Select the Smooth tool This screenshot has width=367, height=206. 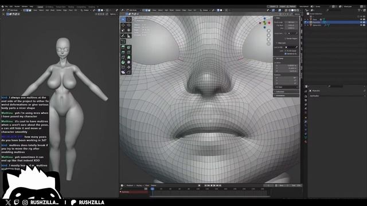128,62
